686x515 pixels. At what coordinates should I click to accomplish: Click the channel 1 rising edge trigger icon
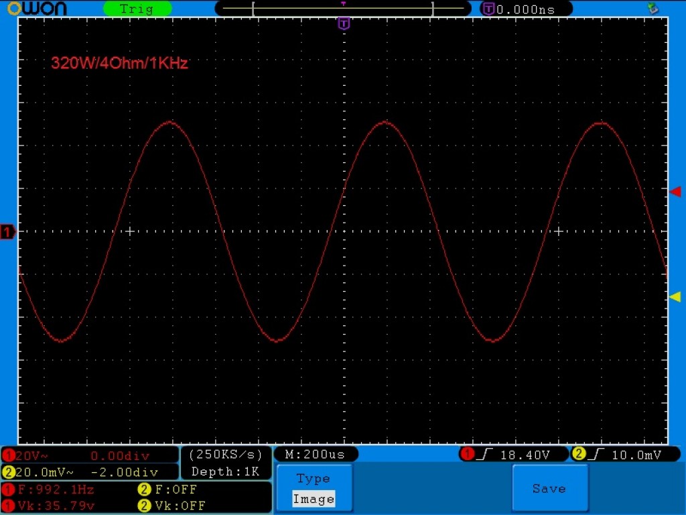[484, 455]
